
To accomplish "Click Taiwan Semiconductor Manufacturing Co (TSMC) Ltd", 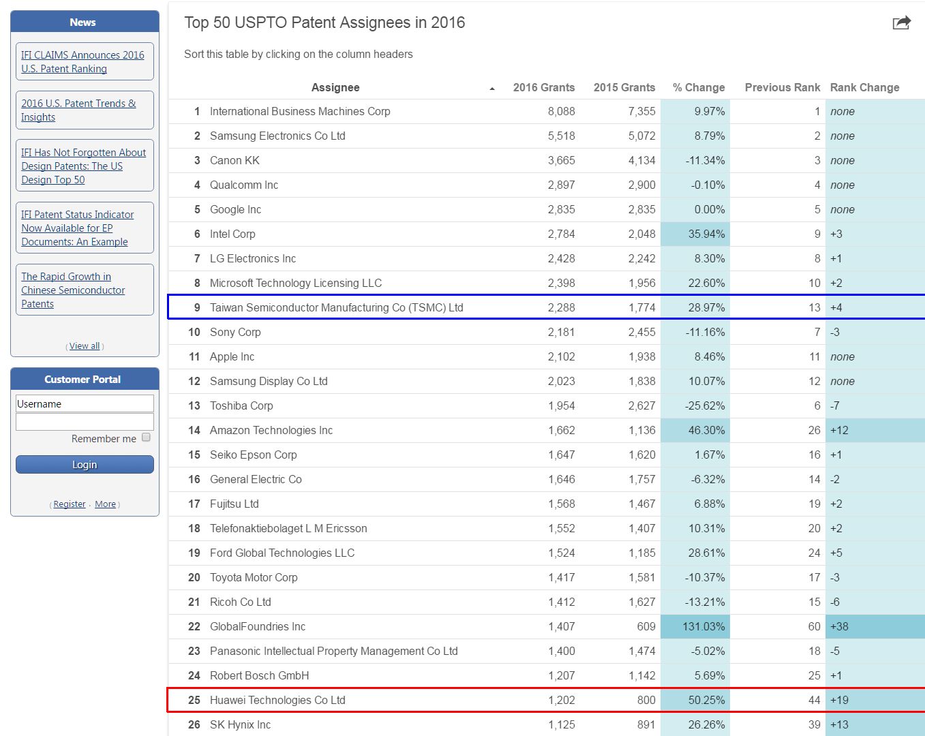I will click(x=337, y=307).
